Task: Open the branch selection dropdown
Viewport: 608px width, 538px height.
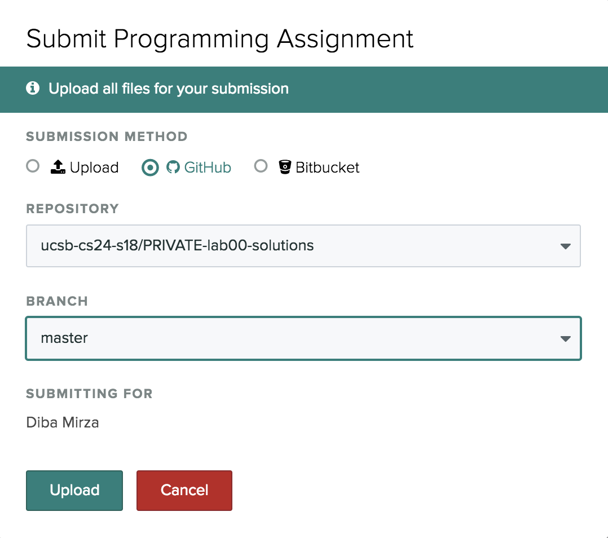Action: click(x=303, y=338)
